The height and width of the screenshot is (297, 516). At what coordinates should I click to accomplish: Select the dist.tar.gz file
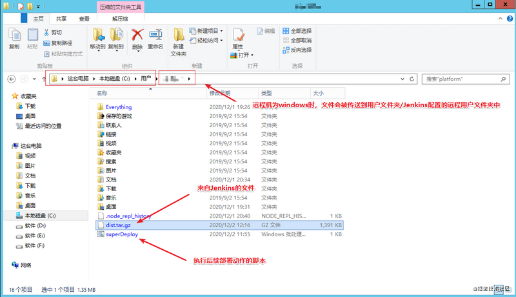(219, 225)
